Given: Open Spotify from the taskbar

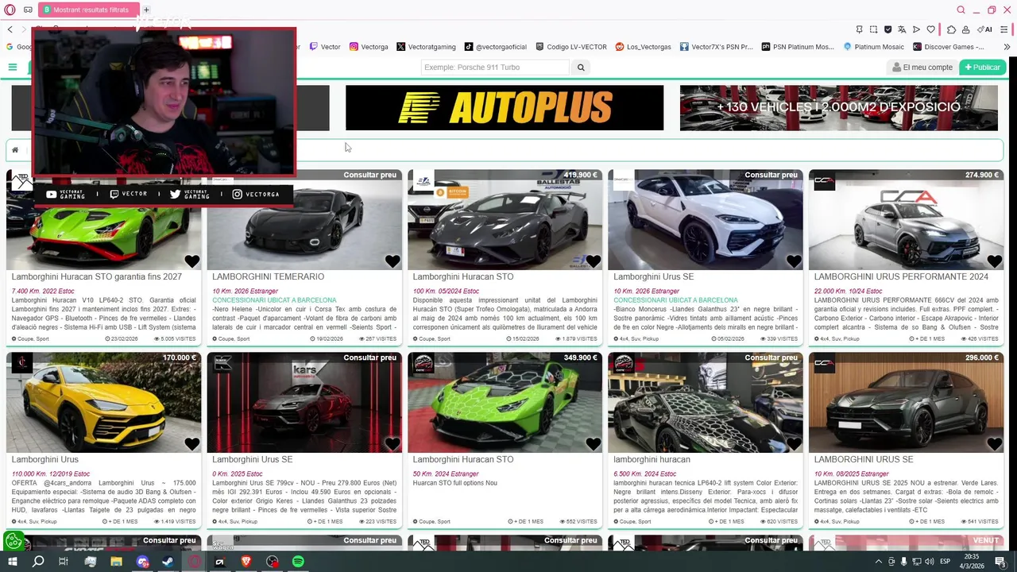Looking at the screenshot, I should [298, 562].
